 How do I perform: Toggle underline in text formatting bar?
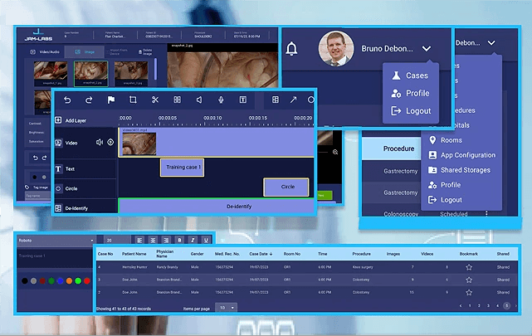point(206,240)
